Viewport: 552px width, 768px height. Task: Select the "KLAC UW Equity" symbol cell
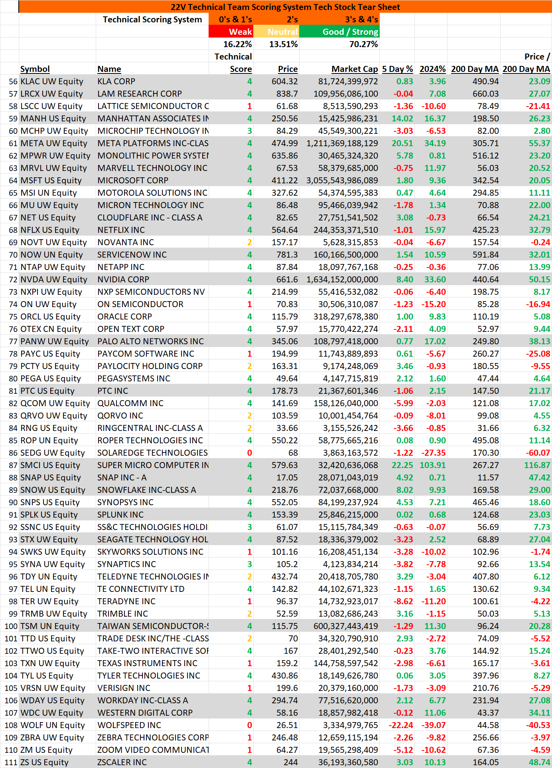click(x=57, y=81)
